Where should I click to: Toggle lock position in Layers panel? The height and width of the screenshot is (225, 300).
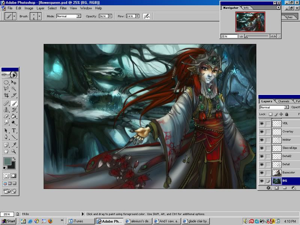pyautogui.click(x=281, y=114)
